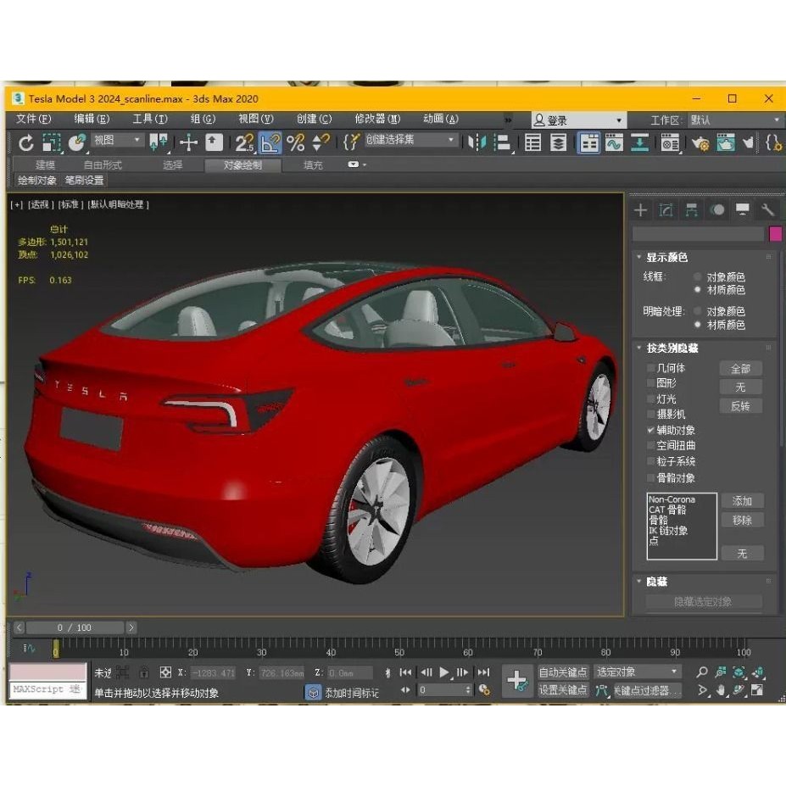Collapse the 显示颜色 rollout
Image resolution: width=786 pixels, height=786 pixels.
638,257
